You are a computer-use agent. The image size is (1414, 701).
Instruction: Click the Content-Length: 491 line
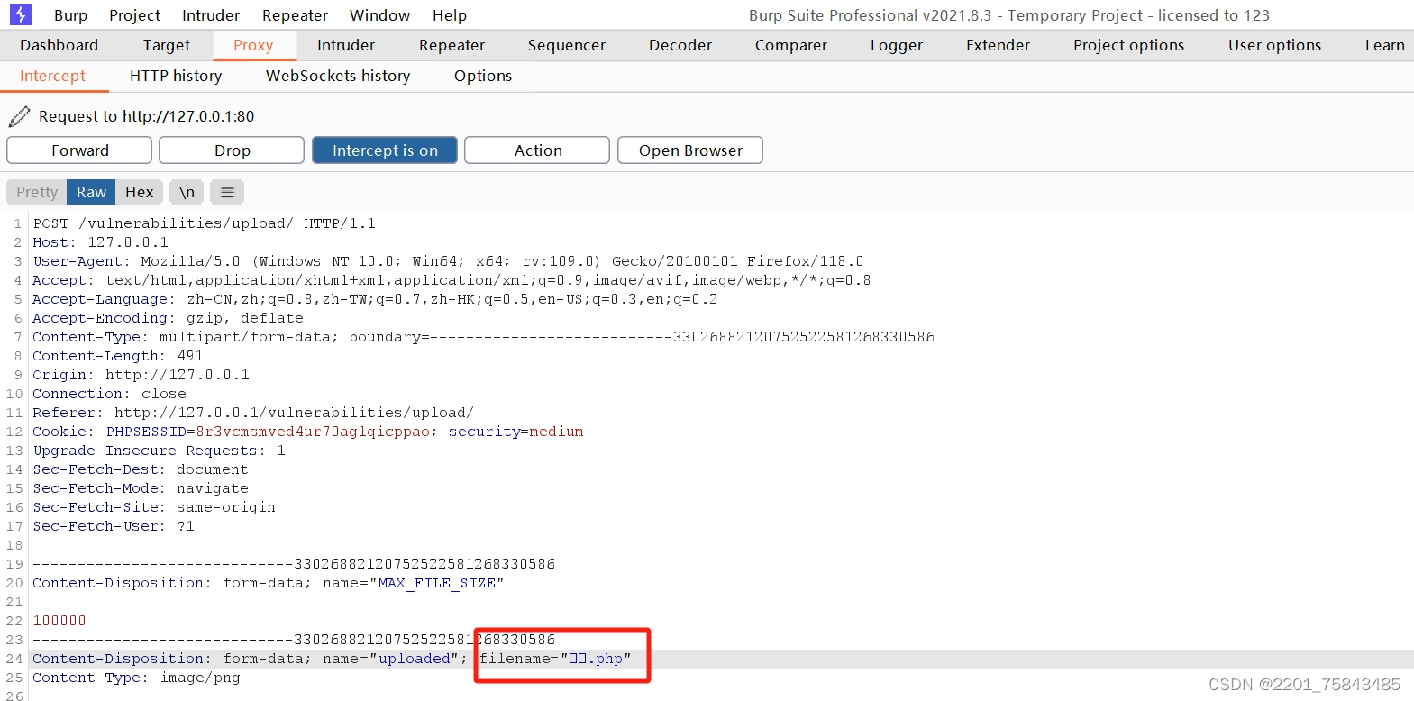click(x=118, y=356)
